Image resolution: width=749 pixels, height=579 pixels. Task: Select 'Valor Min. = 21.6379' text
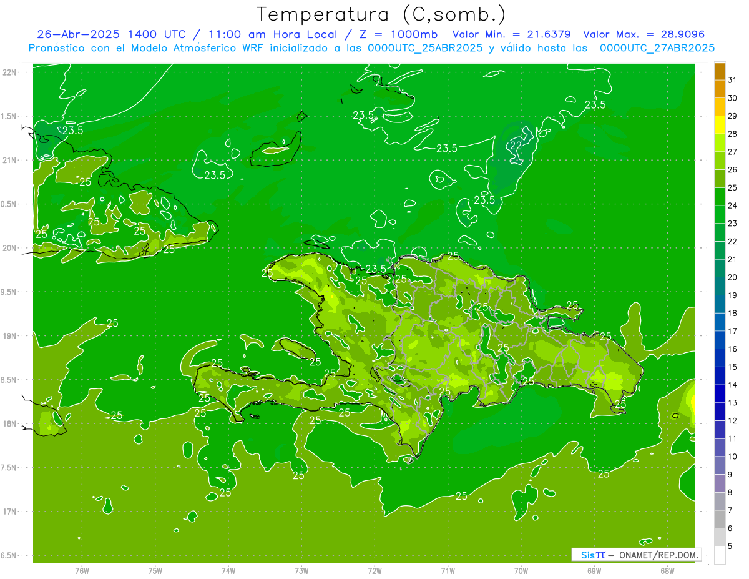[511, 34]
